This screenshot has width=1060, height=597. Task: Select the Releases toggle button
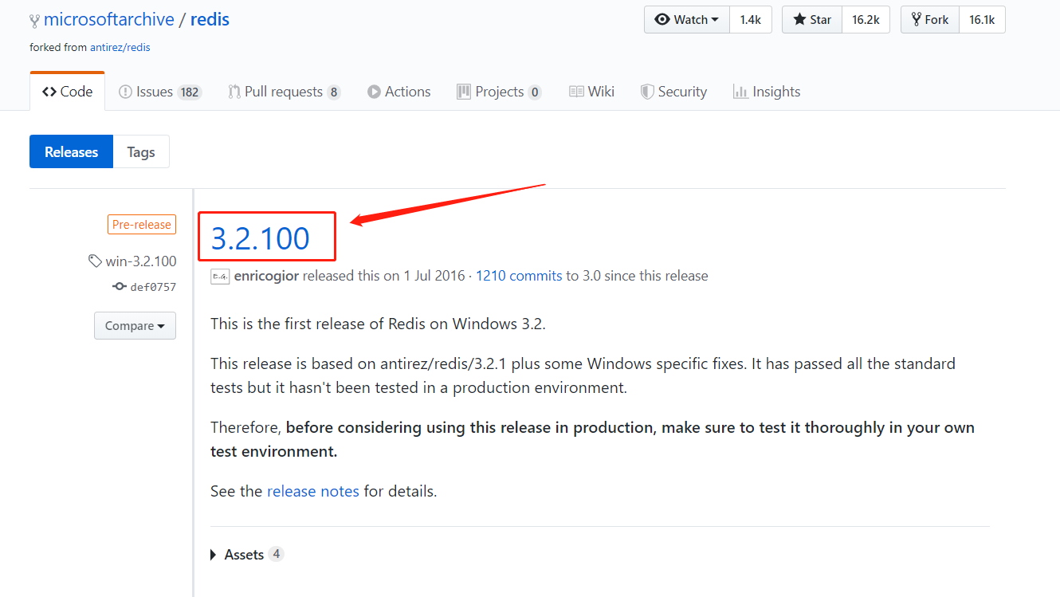coord(72,151)
